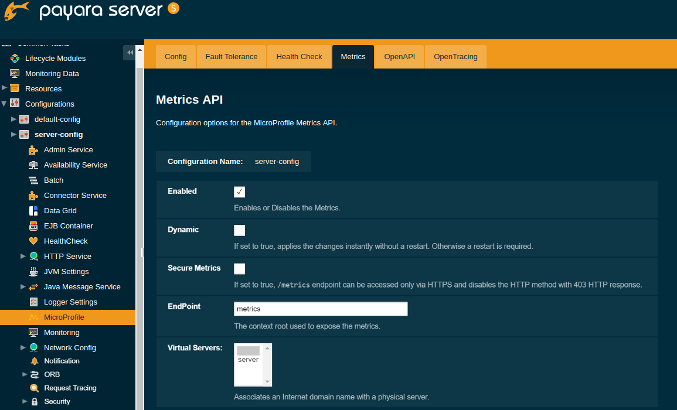Open the Monitoring Data tree item
677x410 pixels.
52,73
